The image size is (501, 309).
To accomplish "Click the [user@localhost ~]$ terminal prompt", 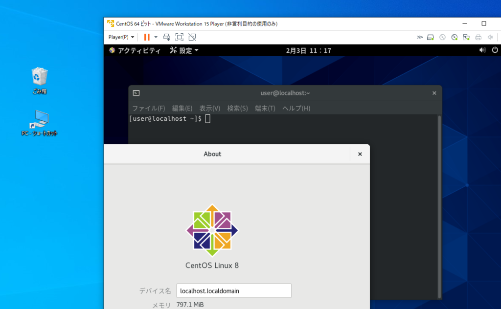I will coord(165,119).
